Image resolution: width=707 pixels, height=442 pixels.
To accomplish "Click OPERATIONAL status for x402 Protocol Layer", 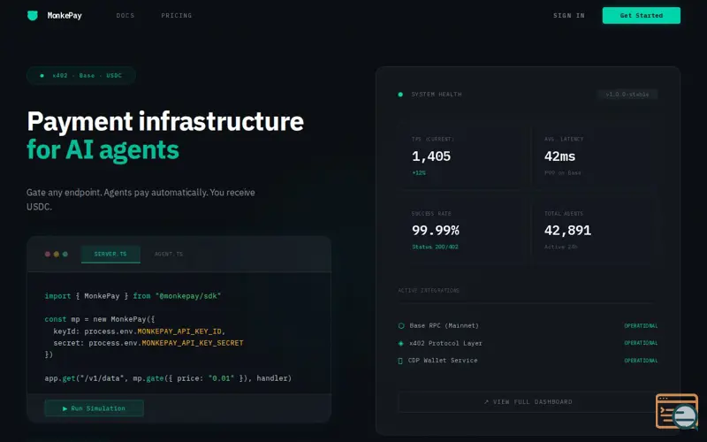I will 641,343.
